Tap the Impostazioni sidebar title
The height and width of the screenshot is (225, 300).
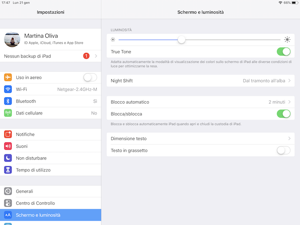click(x=51, y=12)
